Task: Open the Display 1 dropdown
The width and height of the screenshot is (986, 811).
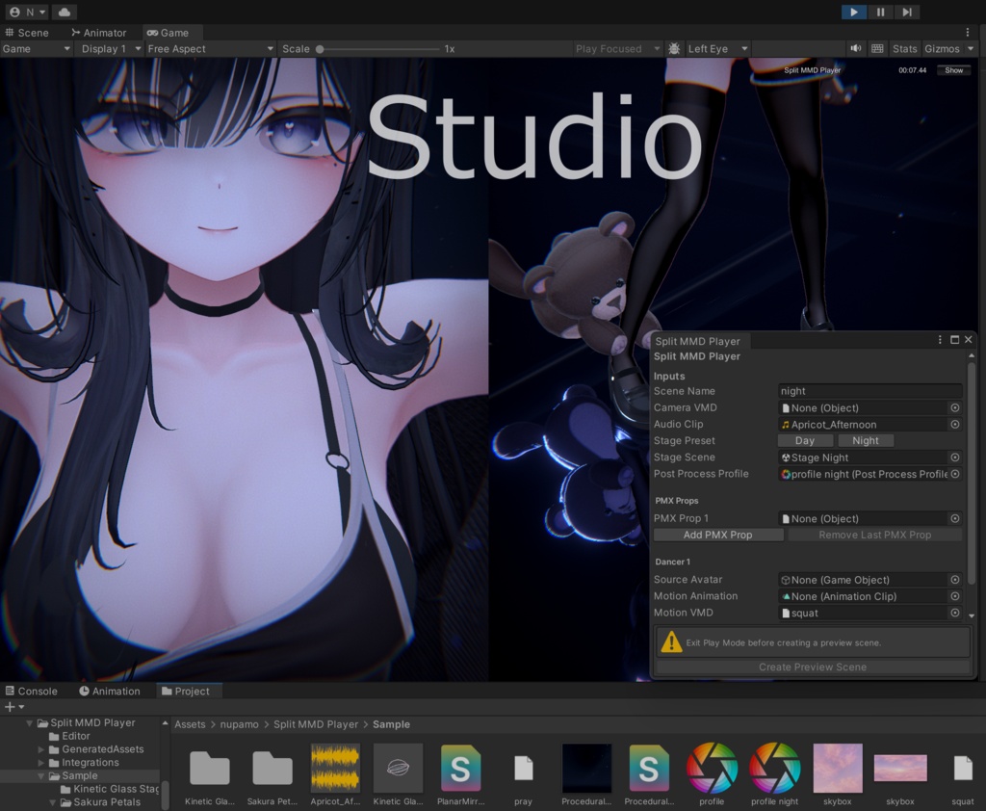Action: tap(110, 48)
